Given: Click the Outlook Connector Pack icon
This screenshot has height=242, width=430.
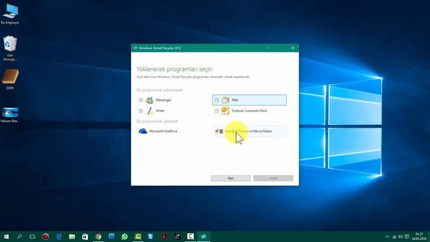Looking at the screenshot, I should point(225,110).
